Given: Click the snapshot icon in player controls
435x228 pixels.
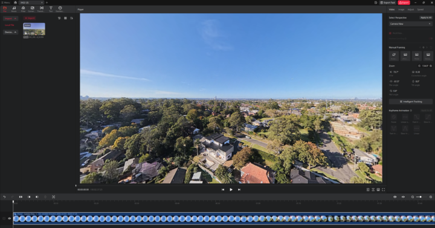Looking at the screenshot, I should click(x=378, y=190).
